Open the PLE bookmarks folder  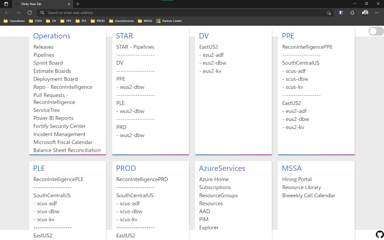[81, 21]
